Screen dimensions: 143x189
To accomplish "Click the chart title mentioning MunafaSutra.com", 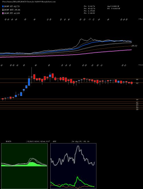I will click(29, 2).
